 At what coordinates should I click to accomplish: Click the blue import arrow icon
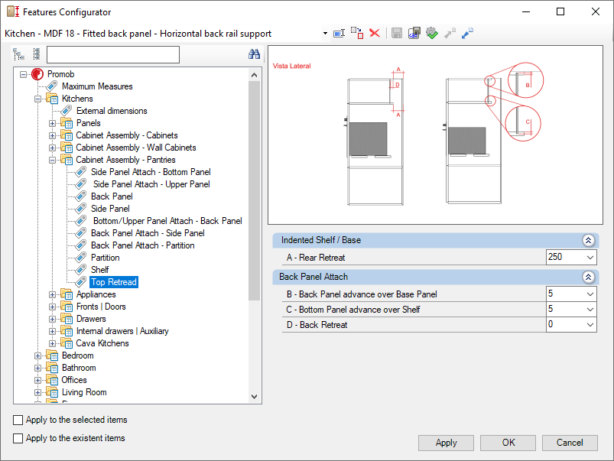467,34
